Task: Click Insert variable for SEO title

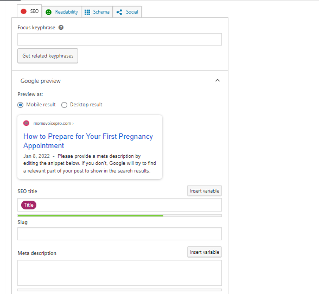Action: (x=205, y=191)
